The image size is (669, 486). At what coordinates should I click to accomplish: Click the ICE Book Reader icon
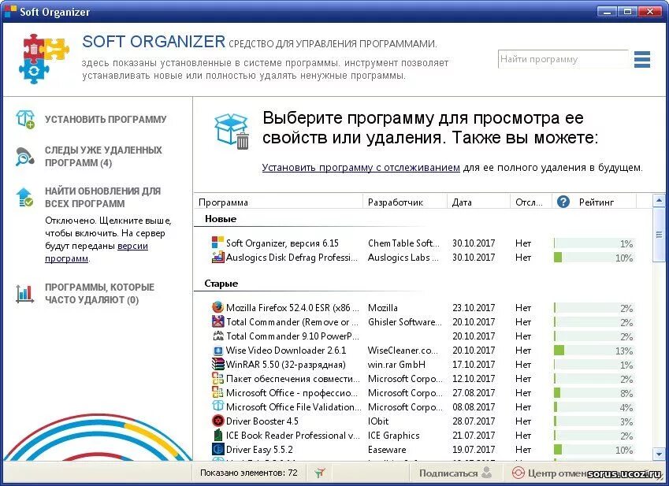tap(217, 436)
